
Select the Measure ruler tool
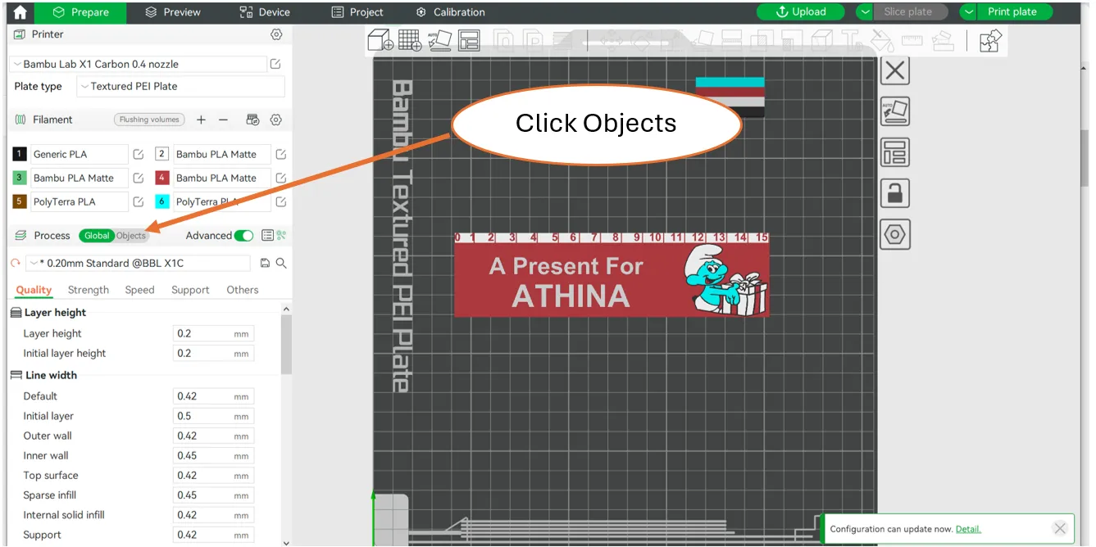[912, 40]
